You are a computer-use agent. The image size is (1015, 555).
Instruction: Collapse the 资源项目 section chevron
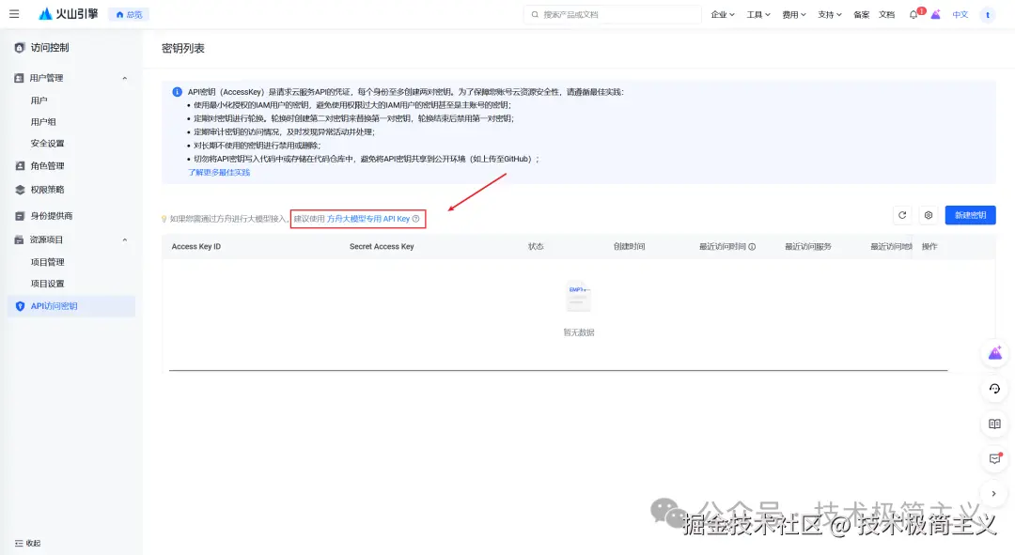(125, 240)
